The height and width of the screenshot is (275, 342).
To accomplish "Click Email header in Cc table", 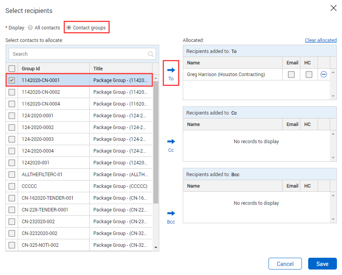I will tap(292, 124).
